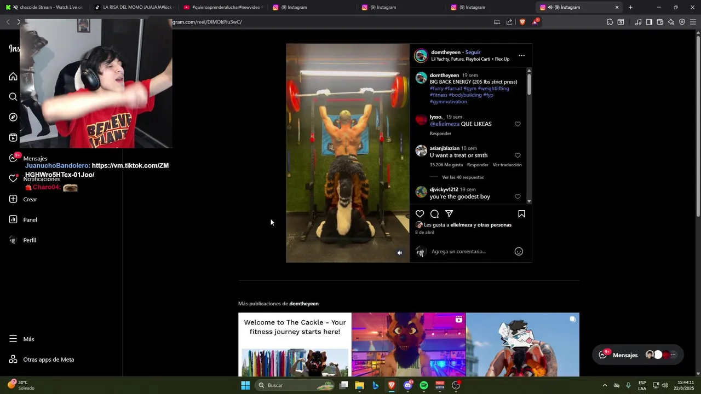This screenshot has height=394, width=701.
Task: Open the music note media control icon
Action: point(638,22)
